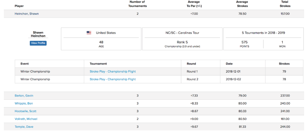Open Round 2 Stroke Play - Championship Flight link

(x=113, y=79)
